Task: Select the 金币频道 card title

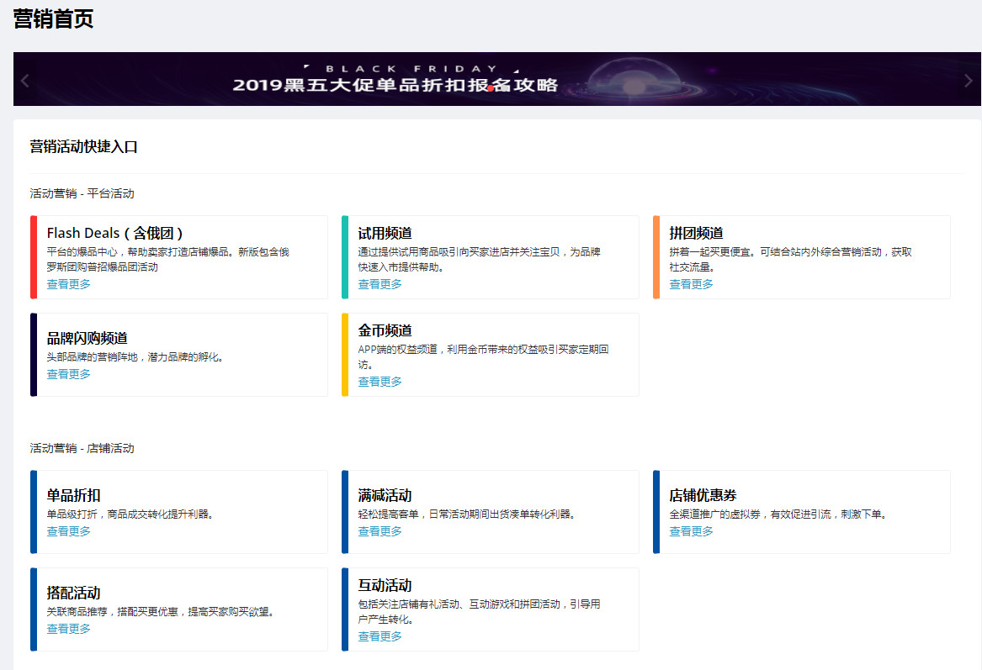Action: click(385, 330)
